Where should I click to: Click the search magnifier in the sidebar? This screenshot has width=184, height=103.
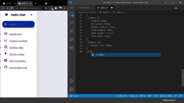(x=5, y=24)
